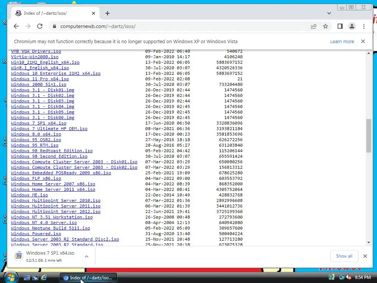The image size is (377, 283).
Task: Click the muted volume tray icon
Action: click(349, 277)
